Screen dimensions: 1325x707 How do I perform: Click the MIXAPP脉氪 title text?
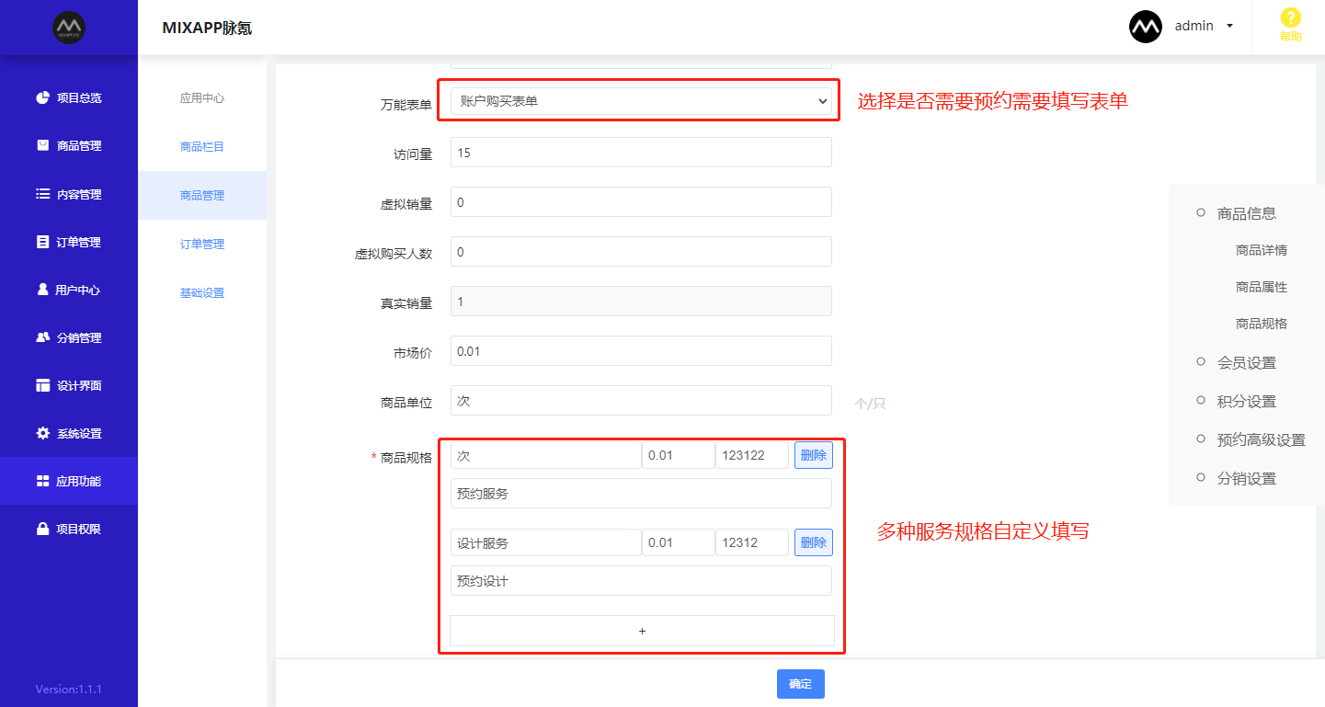(207, 29)
